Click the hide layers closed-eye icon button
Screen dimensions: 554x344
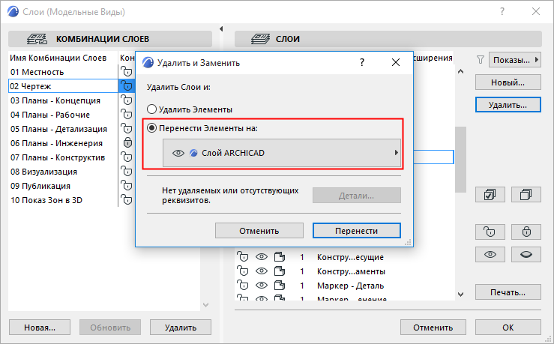(x=526, y=255)
